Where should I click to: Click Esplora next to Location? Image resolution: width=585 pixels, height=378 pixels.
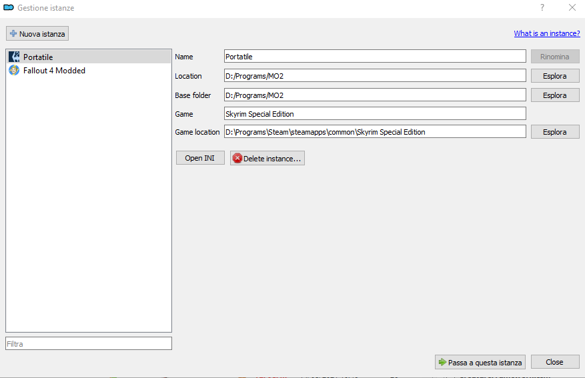(x=555, y=76)
